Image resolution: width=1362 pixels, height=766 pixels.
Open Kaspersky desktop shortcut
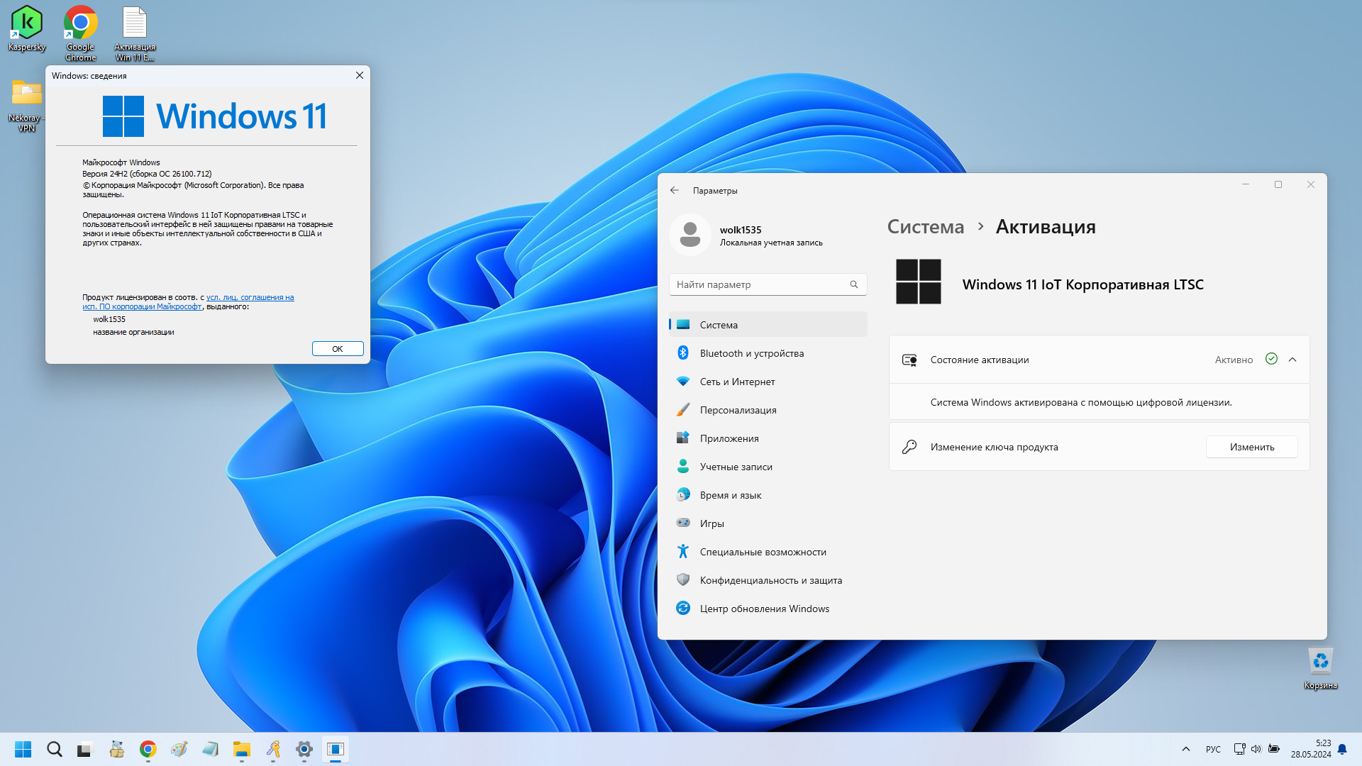(x=26, y=28)
